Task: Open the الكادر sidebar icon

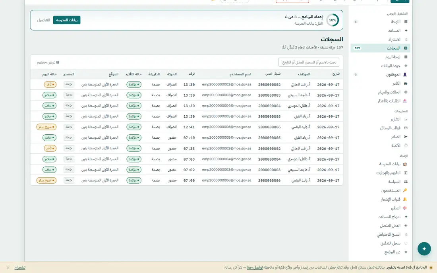Action: click(406, 83)
